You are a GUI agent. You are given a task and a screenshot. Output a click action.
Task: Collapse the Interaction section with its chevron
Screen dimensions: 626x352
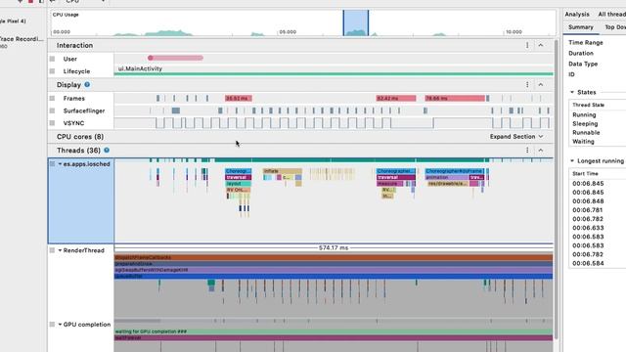541,46
